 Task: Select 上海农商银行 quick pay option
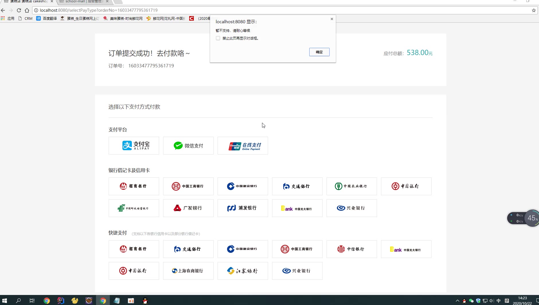(188, 271)
